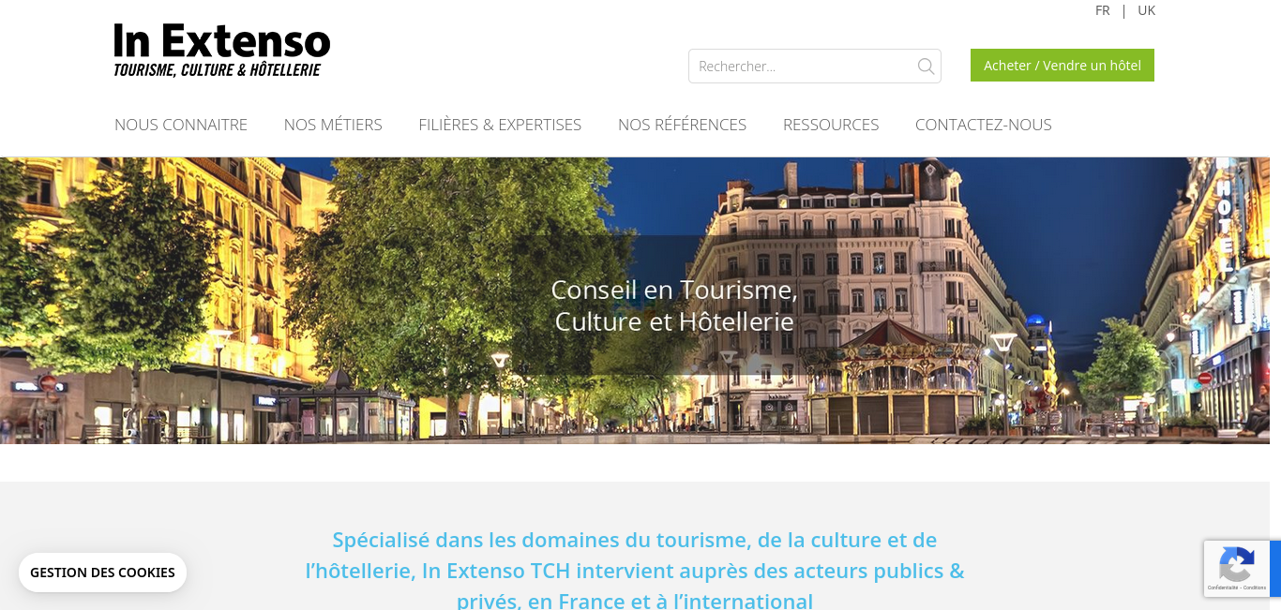Click the reCAPTCHA badge icon

pos(1237,565)
